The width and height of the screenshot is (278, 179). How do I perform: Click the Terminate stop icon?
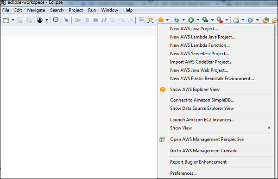coord(95,20)
